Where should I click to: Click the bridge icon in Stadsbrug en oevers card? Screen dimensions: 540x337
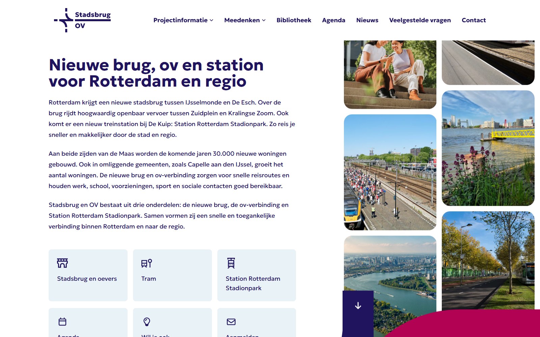click(x=62, y=263)
